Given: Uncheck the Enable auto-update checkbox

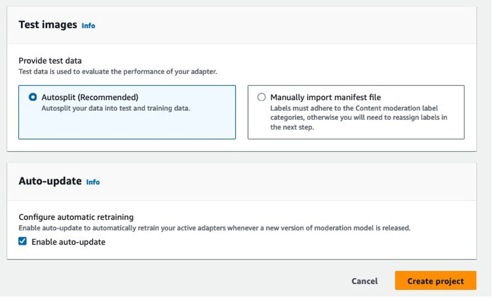Looking at the screenshot, I should pos(22,242).
